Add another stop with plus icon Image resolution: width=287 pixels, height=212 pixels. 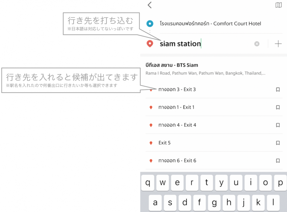(278, 44)
